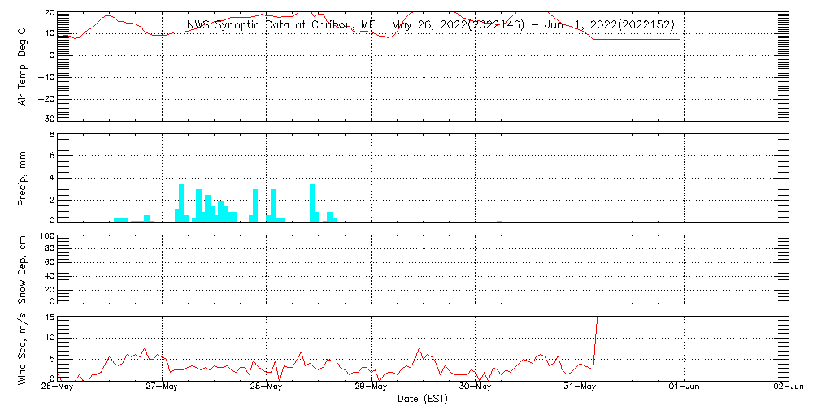
Task: Click the chart title "NWS Synoptic Data at Caribou, ME"
Action: tap(280, 25)
